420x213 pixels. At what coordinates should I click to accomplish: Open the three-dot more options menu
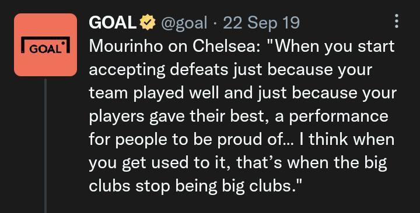pyautogui.click(x=397, y=21)
